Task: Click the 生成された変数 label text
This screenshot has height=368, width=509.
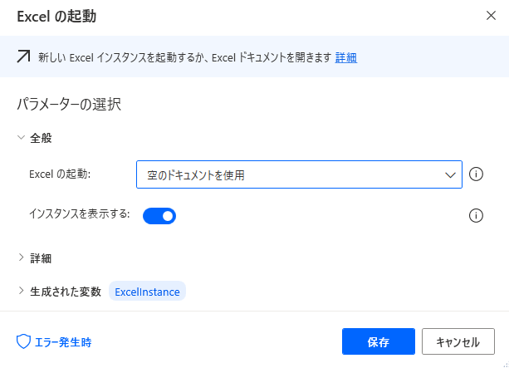Action: point(66,292)
